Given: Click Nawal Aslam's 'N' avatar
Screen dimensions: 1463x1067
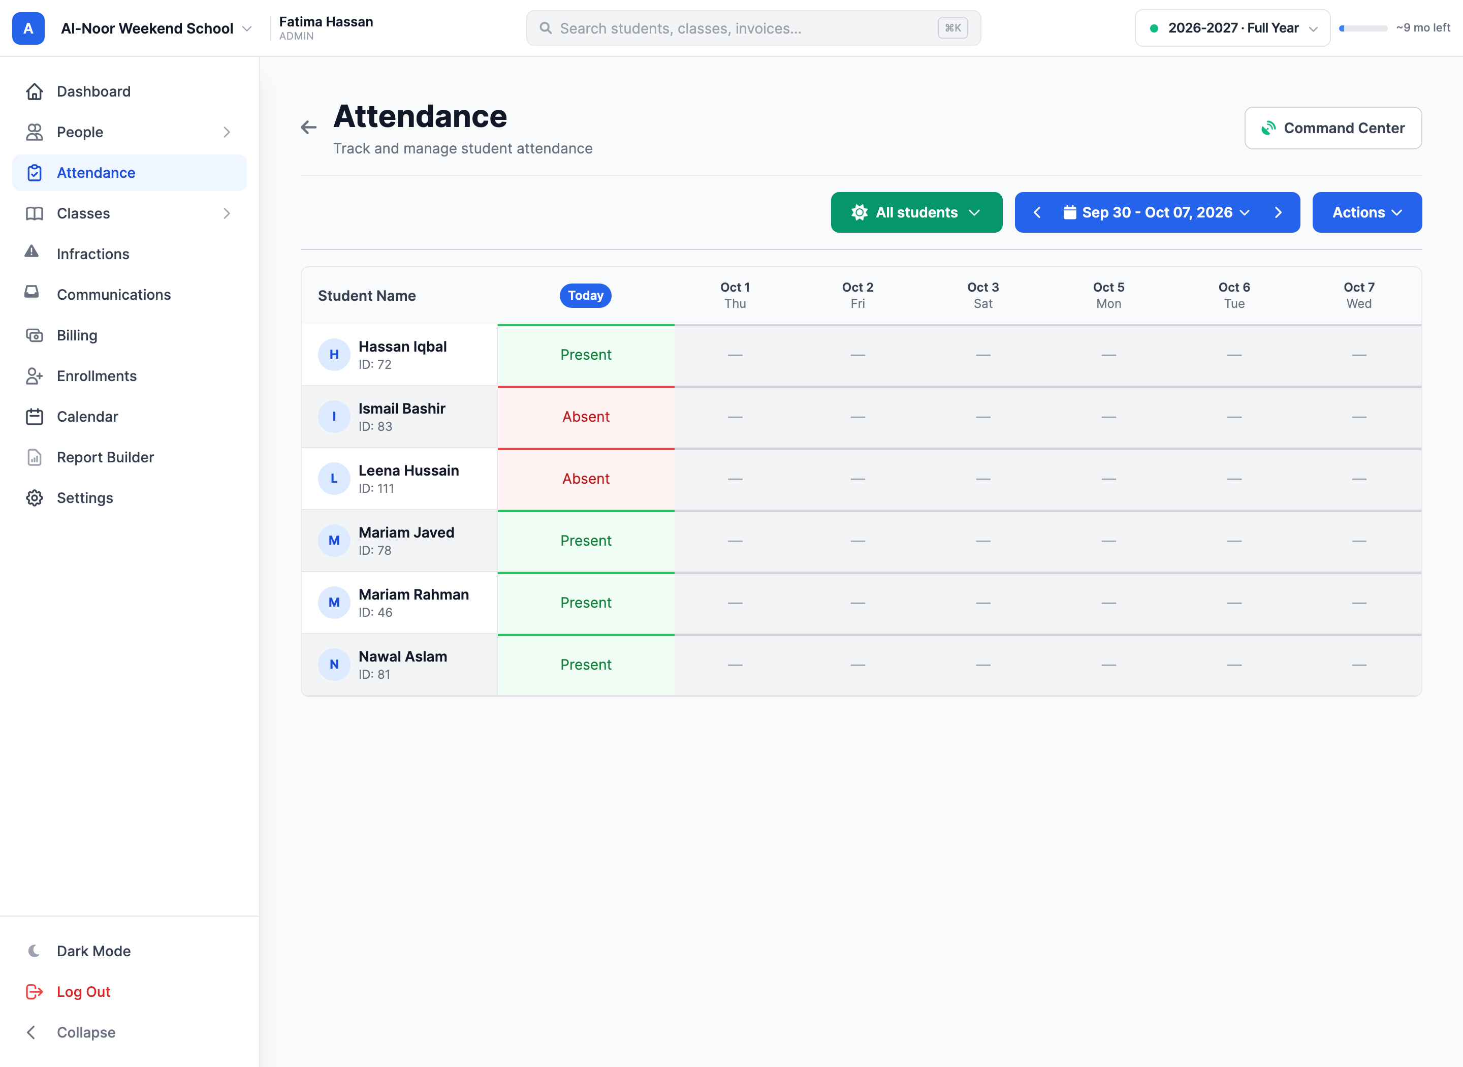Looking at the screenshot, I should [x=334, y=665].
